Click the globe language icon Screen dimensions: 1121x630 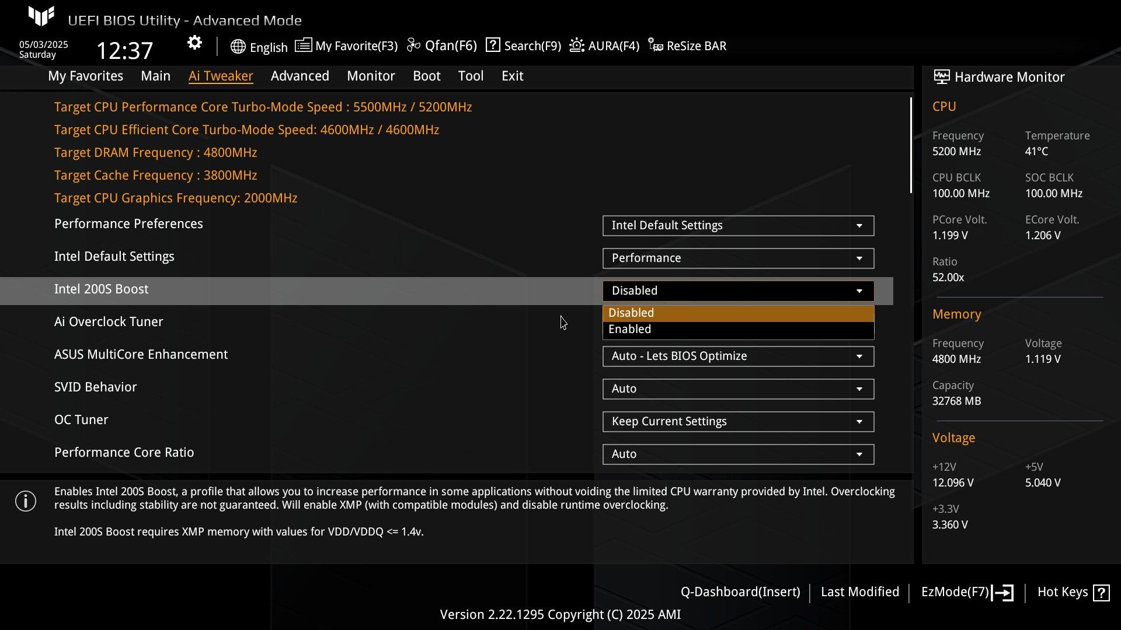click(238, 47)
